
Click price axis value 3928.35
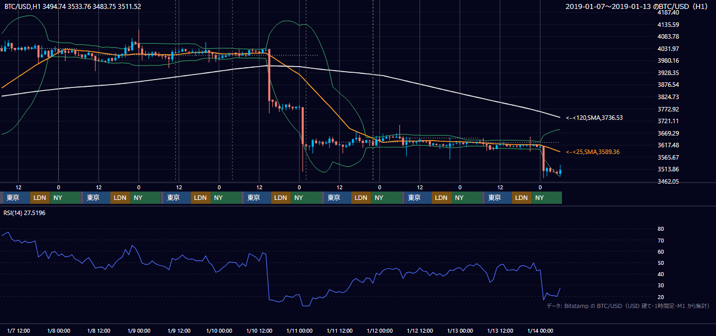(x=668, y=73)
